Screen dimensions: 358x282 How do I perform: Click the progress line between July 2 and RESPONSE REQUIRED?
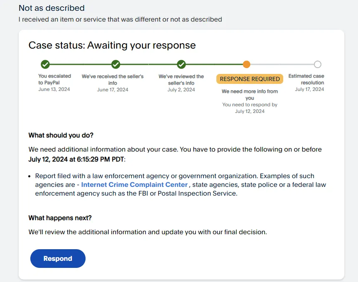(x=214, y=64)
